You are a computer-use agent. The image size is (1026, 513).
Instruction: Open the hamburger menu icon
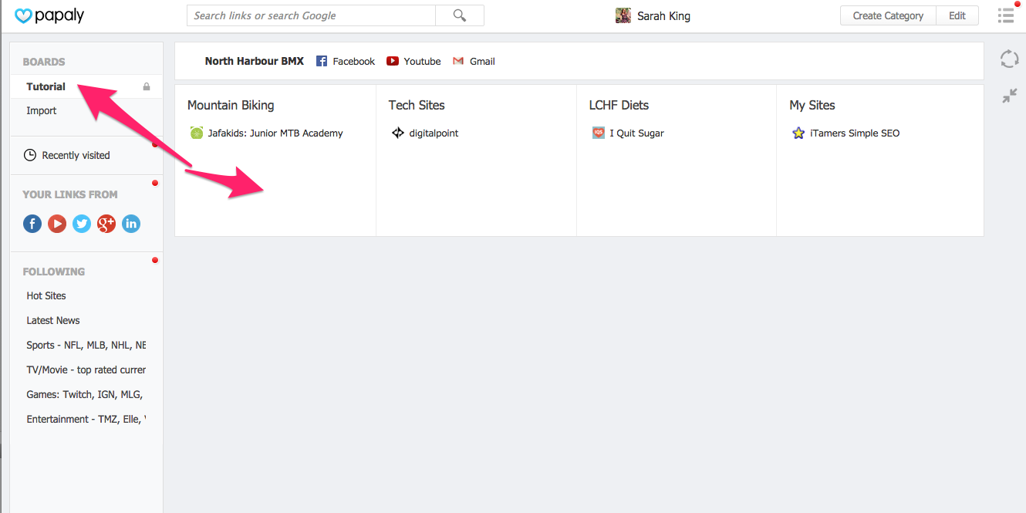(x=1005, y=15)
